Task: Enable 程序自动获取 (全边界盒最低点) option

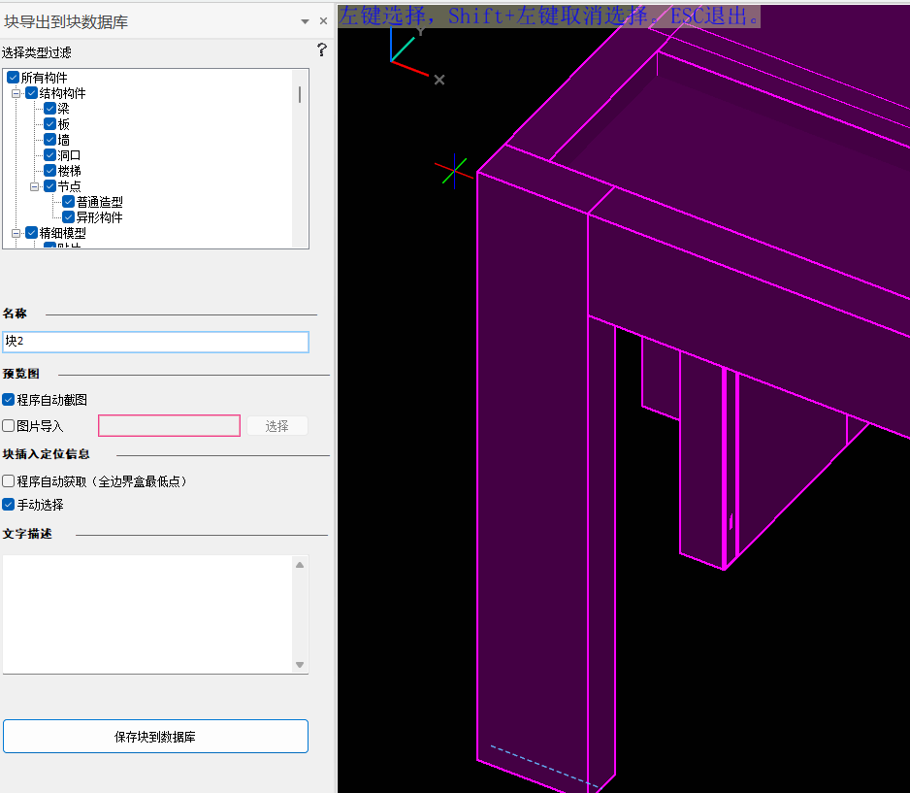Action: click(x=9, y=481)
